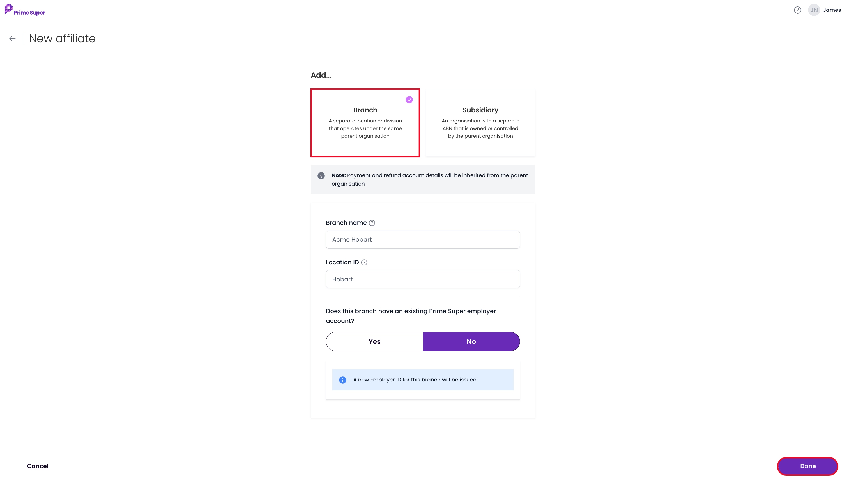Click the New affiliate page heading

62,39
